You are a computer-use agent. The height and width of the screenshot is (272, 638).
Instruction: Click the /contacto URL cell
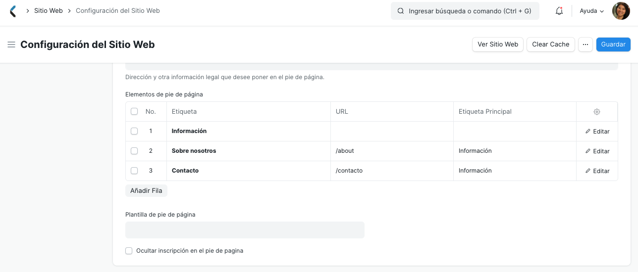[x=392, y=171]
